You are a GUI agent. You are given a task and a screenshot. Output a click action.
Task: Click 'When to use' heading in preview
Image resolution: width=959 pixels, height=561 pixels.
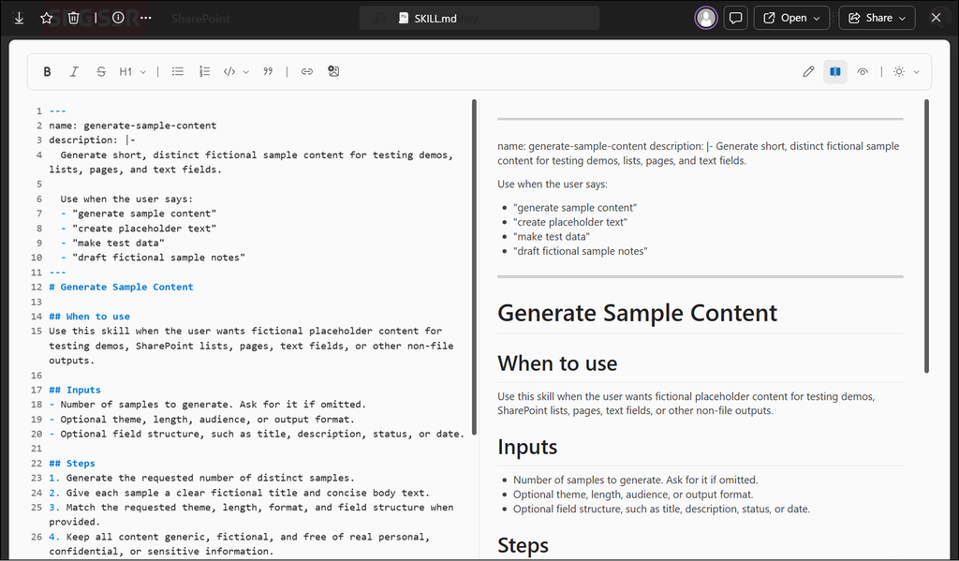[557, 363]
